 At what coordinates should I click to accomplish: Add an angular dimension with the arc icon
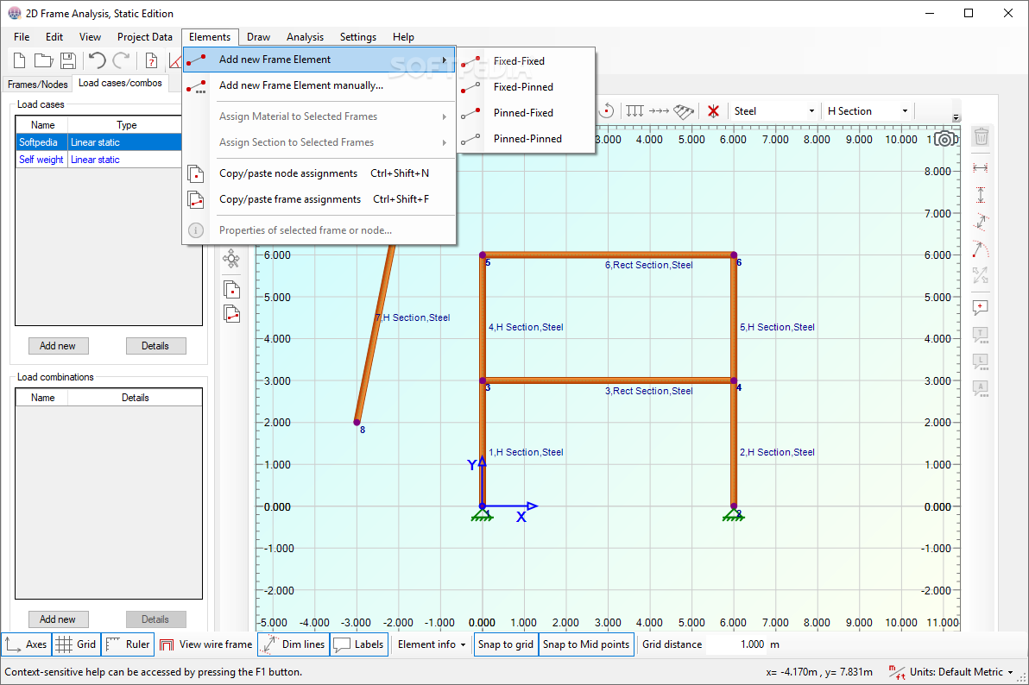click(981, 249)
